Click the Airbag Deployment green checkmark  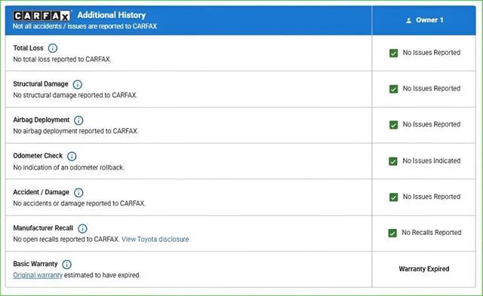(393, 125)
